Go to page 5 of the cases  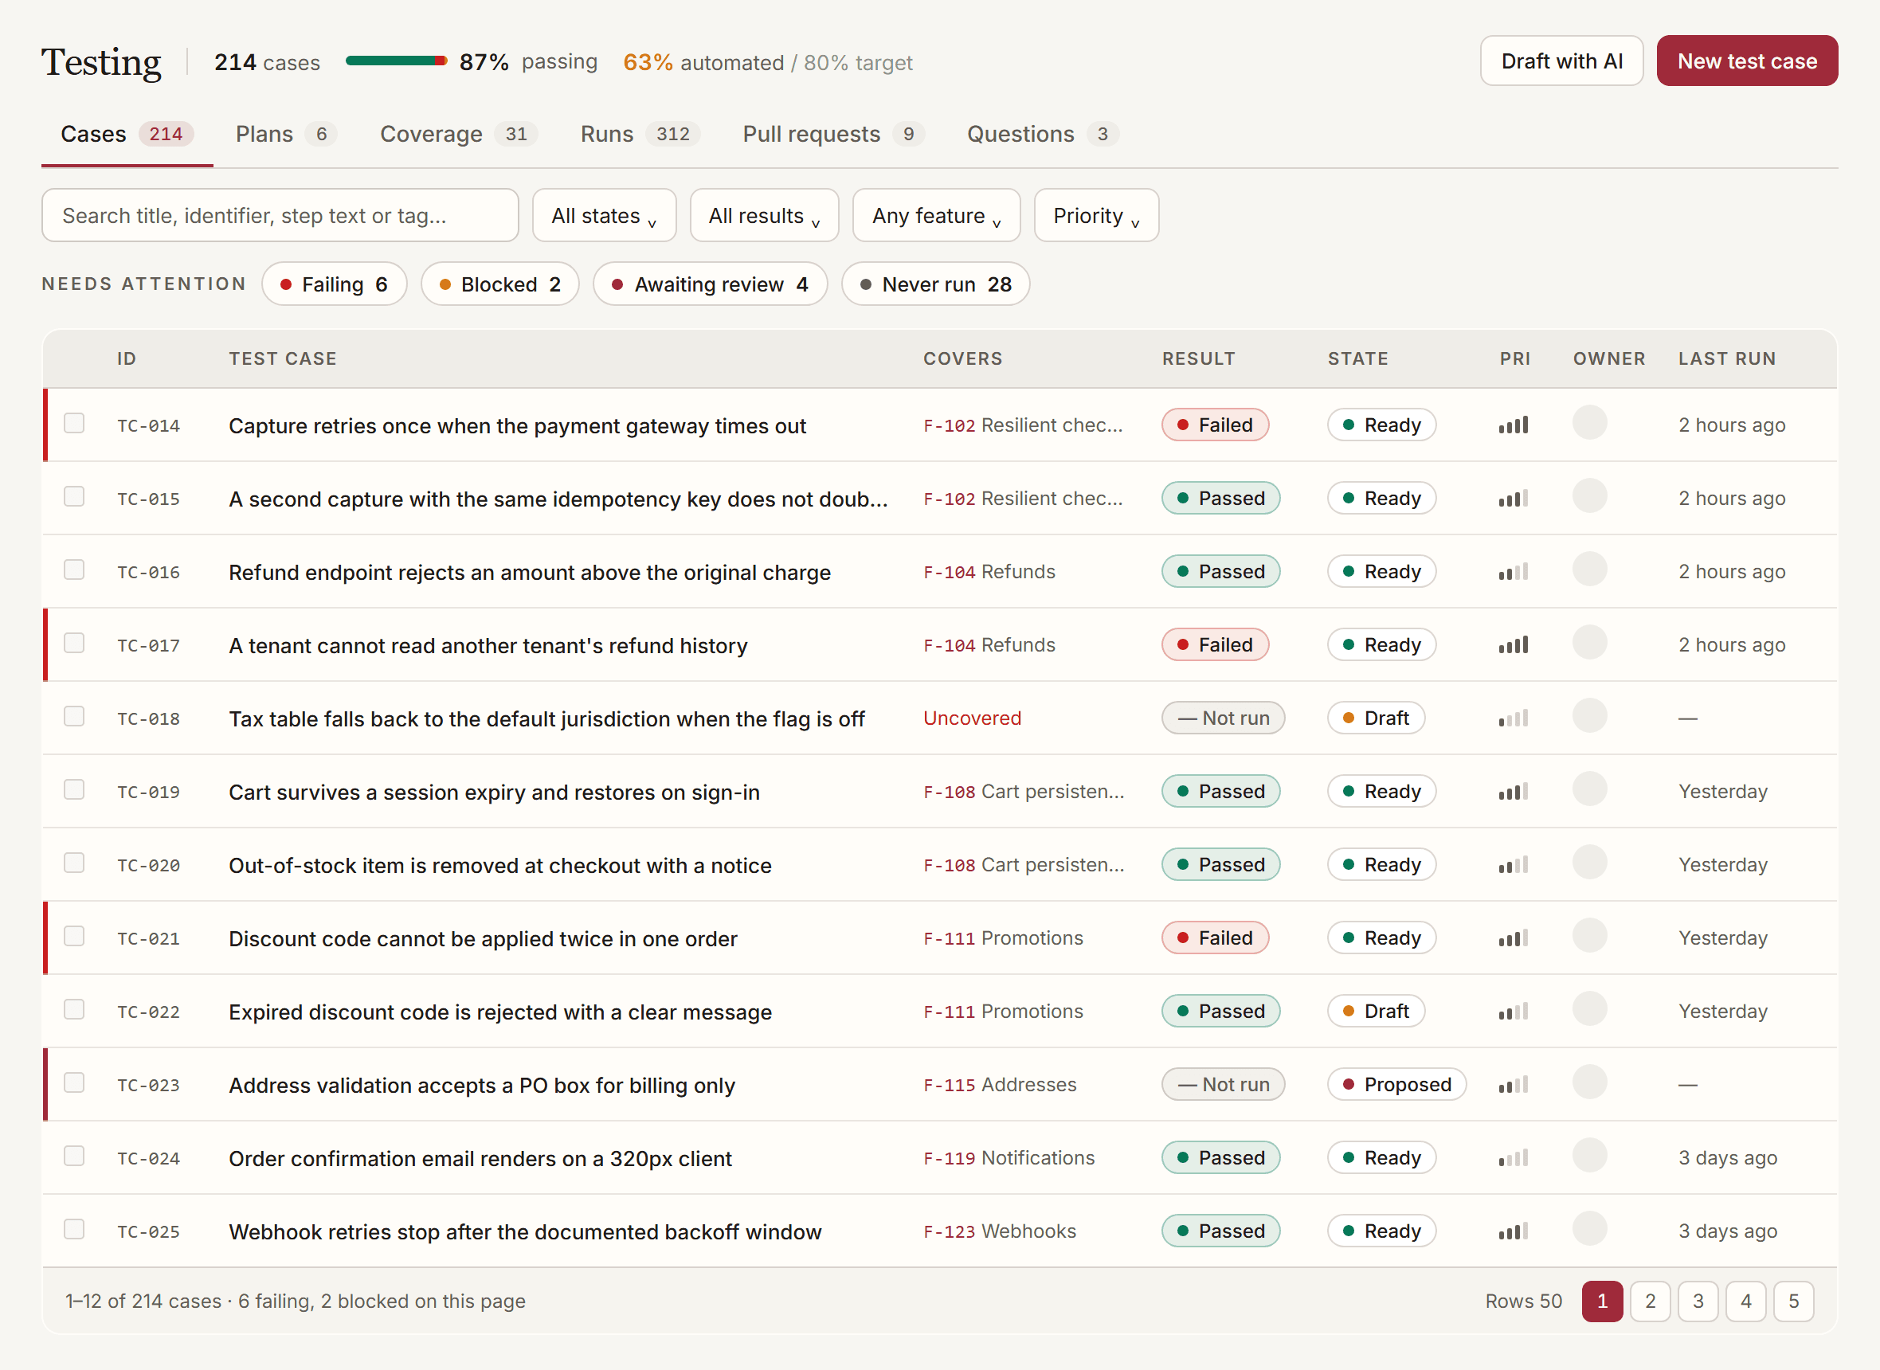(x=1793, y=1301)
